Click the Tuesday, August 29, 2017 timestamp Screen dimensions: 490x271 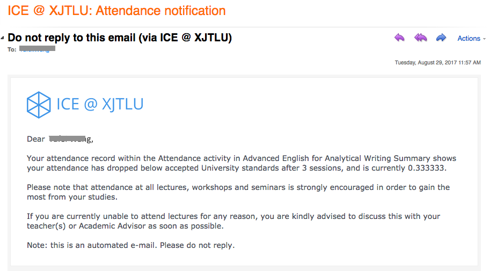point(437,62)
